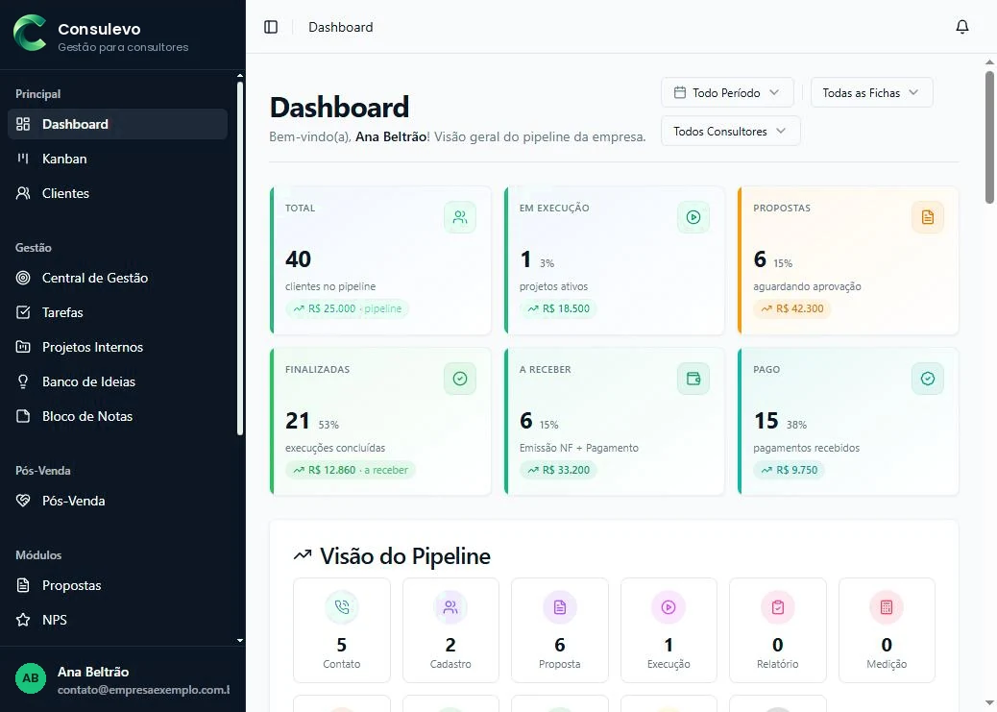Navigate to Tarefas
997x712 pixels.
(117, 311)
